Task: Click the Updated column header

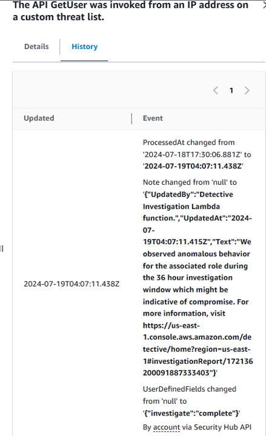Action: (x=39, y=118)
